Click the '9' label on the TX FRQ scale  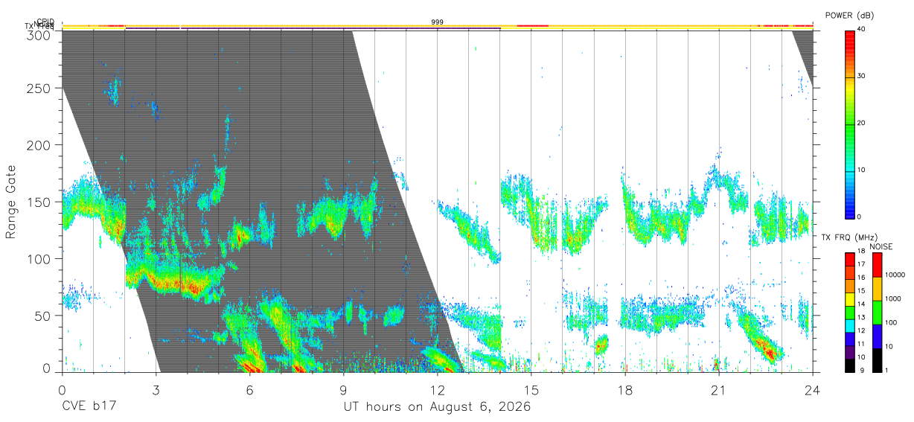[860, 370]
